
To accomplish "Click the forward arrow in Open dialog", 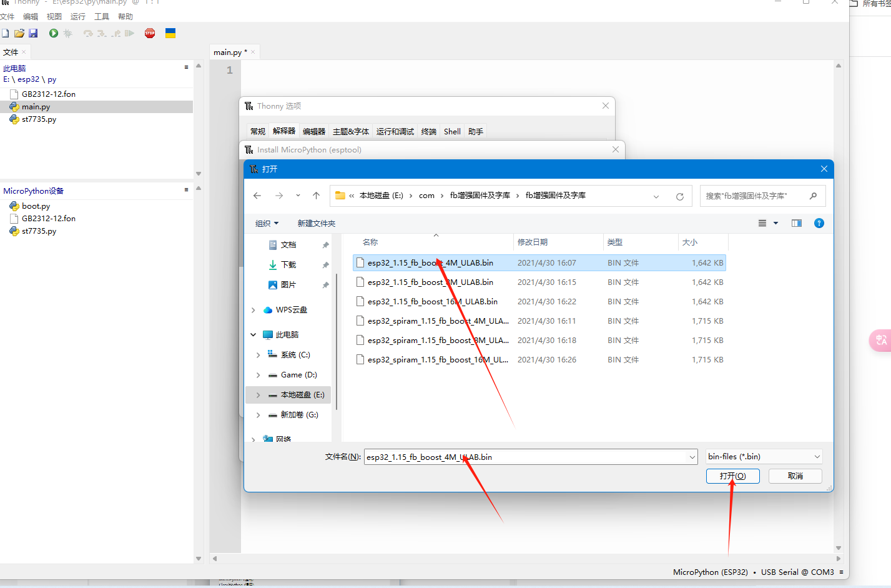I will (279, 196).
